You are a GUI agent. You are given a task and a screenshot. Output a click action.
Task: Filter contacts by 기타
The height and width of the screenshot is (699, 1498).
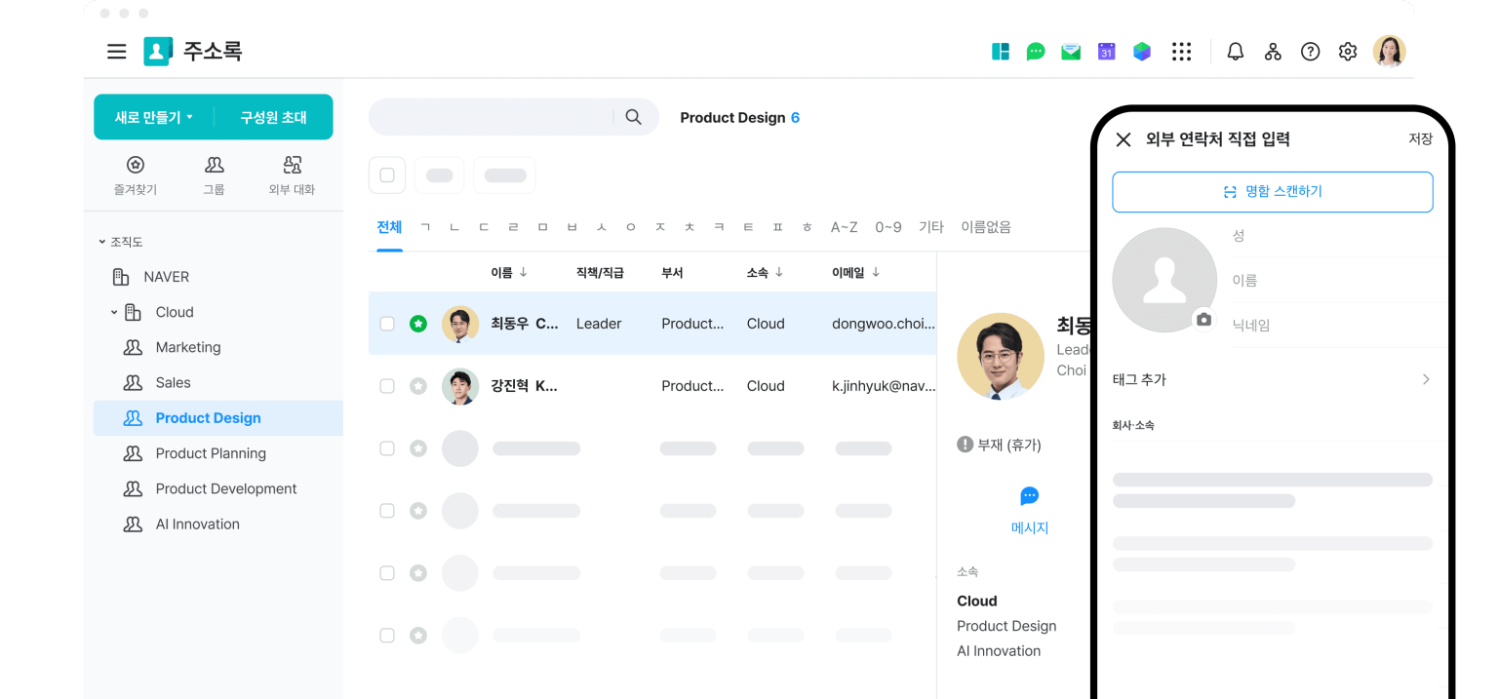[931, 227]
